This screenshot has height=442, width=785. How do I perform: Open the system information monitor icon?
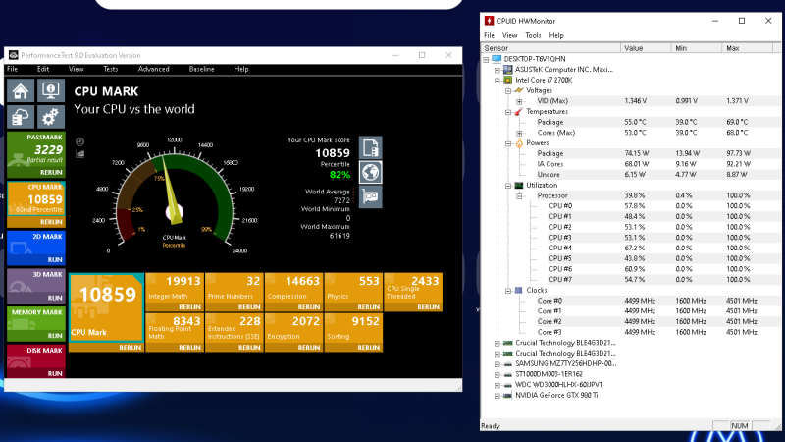(x=51, y=90)
